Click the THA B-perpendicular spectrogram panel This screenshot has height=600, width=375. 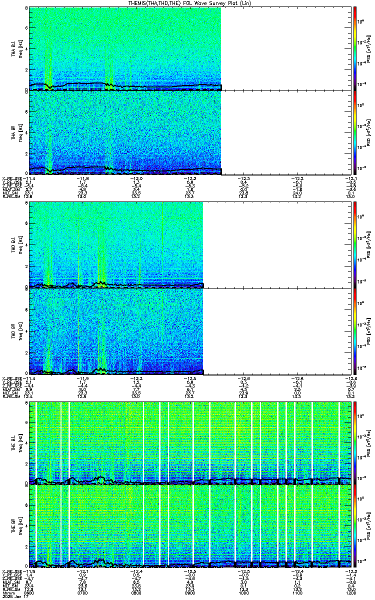click(189, 48)
